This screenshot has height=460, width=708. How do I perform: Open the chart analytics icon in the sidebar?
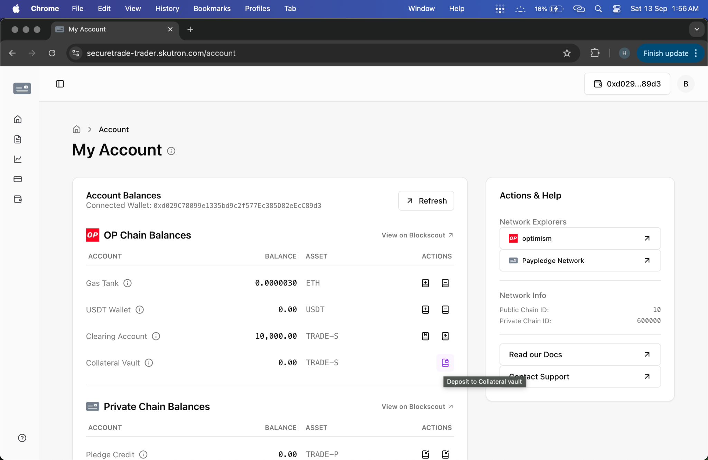pyautogui.click(x=18, y=159)
